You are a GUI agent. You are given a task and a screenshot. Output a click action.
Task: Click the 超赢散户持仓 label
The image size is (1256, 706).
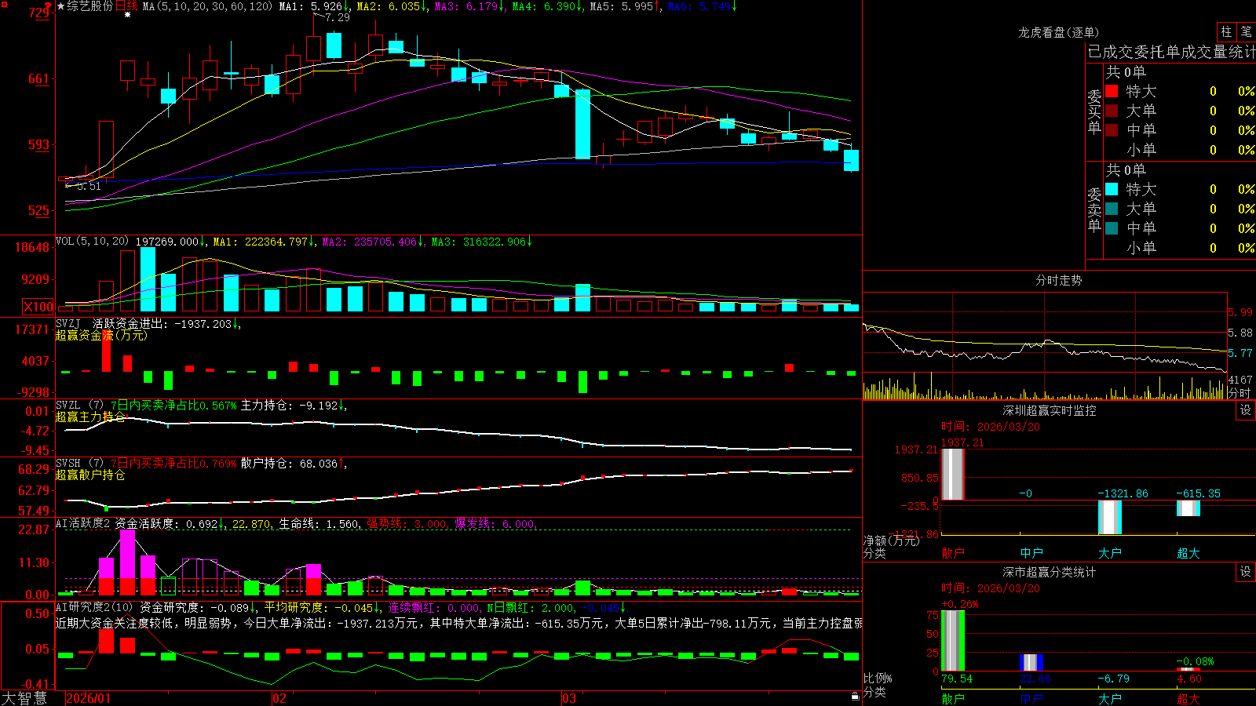(x=90, y=475)
